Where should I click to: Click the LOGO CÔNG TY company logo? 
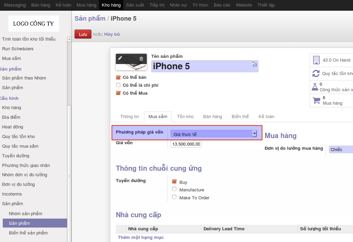pyautogui.click(x=34, y=23)
